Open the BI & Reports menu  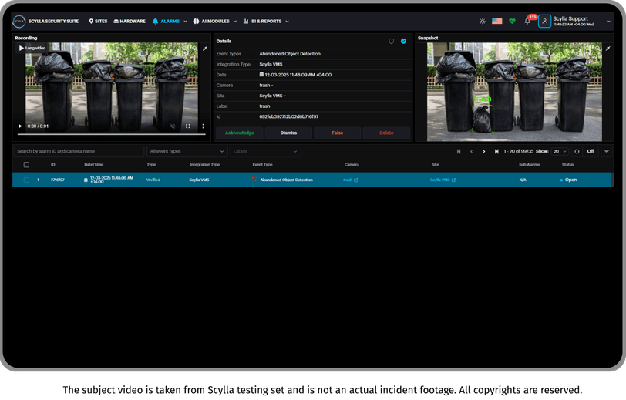[266, 21]
